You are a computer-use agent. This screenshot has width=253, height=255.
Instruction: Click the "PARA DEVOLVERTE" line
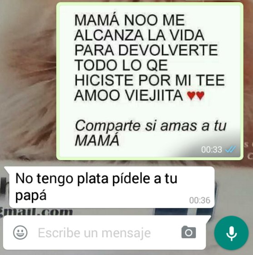click(146, 50)
